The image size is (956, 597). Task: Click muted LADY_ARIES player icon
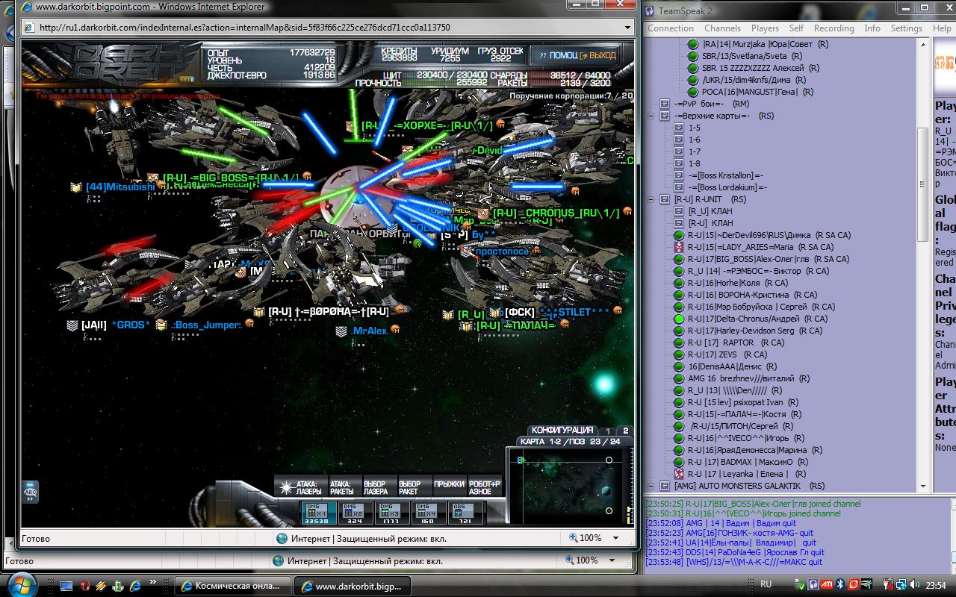[x=679, y=247]
